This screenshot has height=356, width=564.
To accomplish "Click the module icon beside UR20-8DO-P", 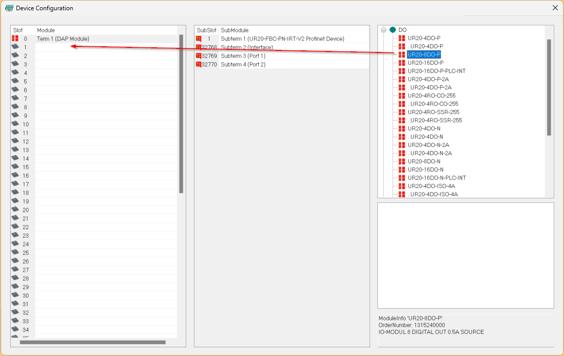I will point(402,54).
